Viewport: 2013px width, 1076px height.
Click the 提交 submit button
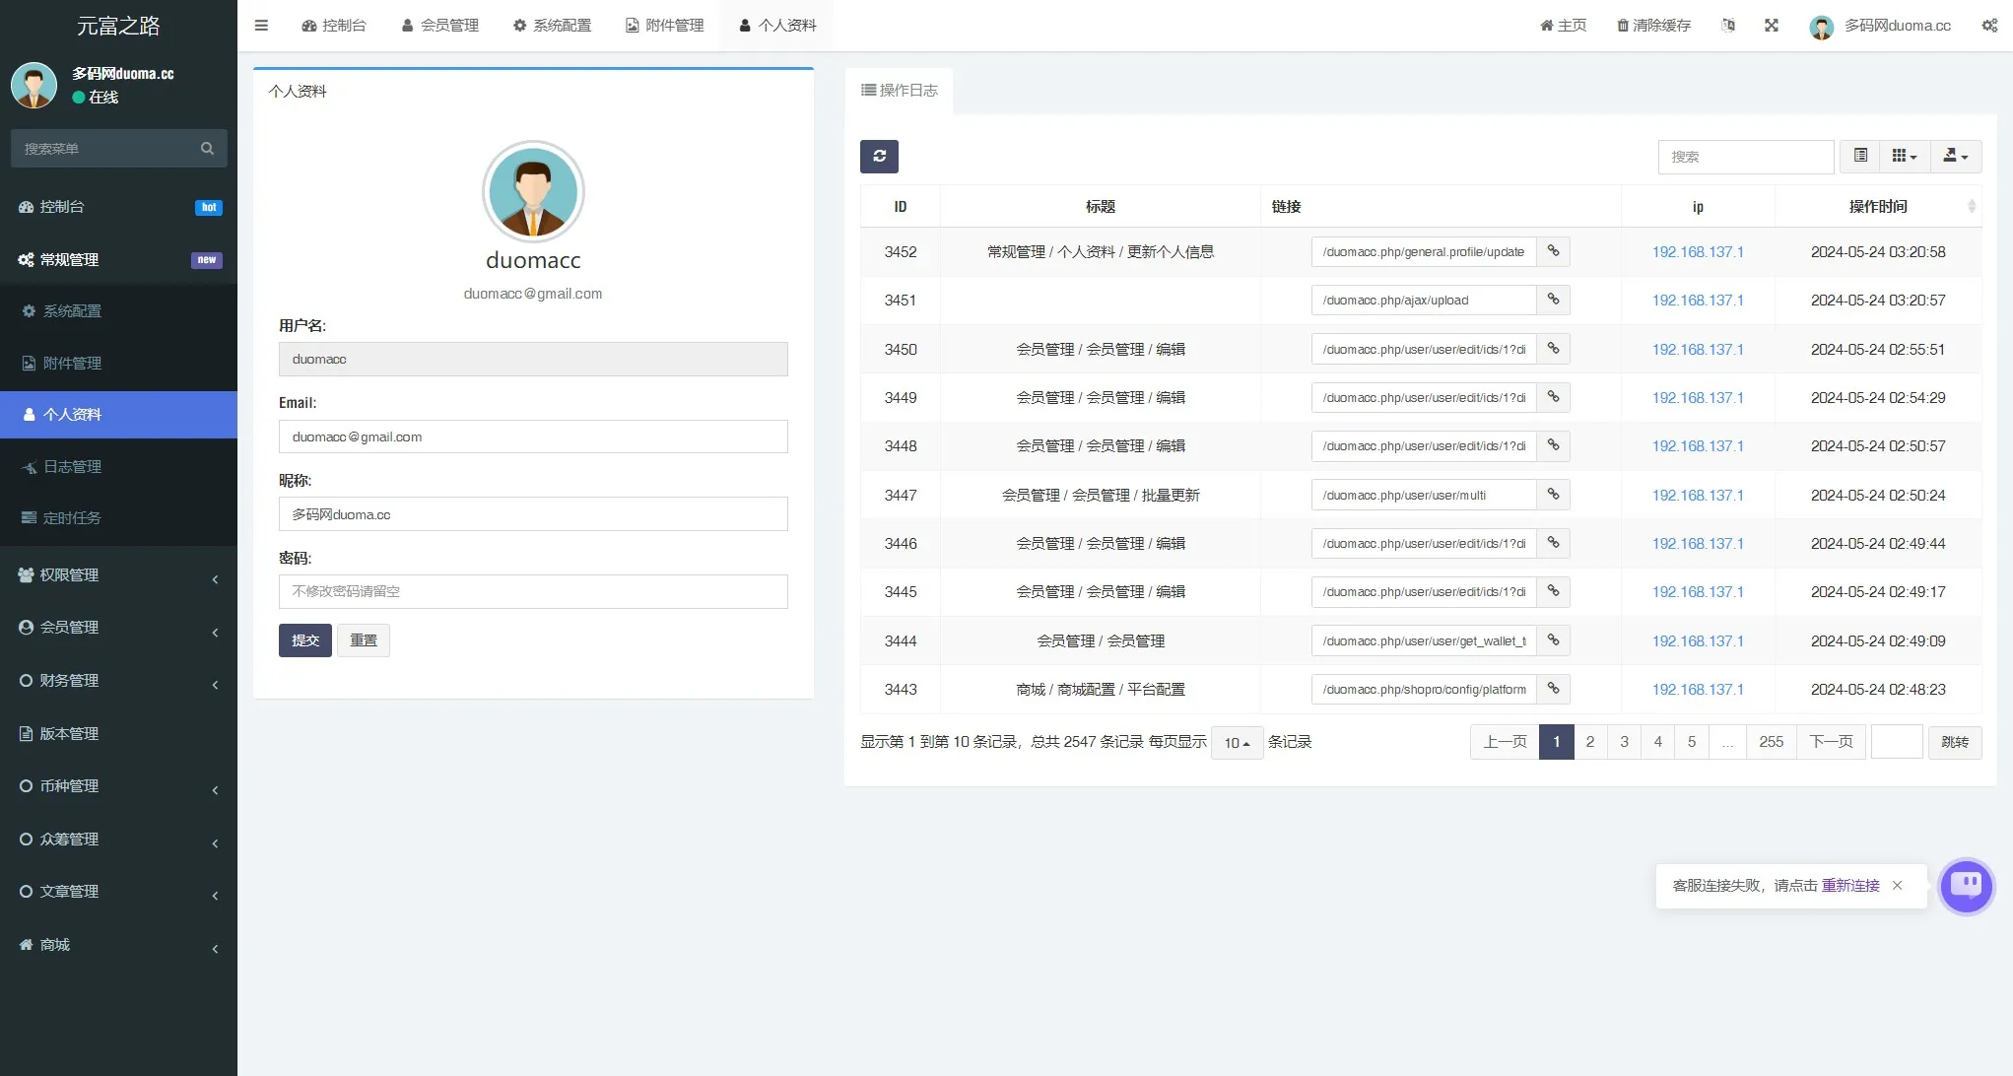click(304, 640)
